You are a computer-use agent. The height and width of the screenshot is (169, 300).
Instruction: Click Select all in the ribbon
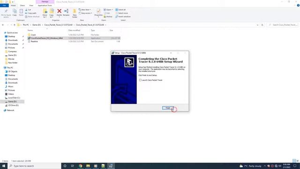pyautogui.click(x=120, y=10)
